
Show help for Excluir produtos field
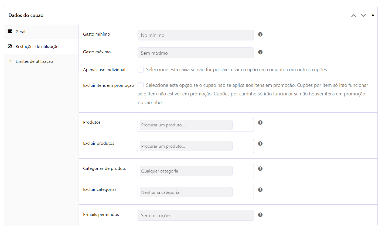point(260,143)
